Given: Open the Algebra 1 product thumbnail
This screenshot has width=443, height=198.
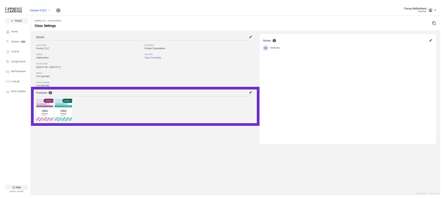Looking at the screenshot, I should click(64, 110).
